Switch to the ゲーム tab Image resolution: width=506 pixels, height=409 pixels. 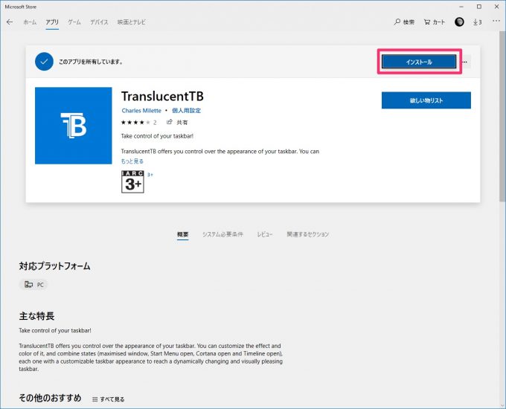point(74,22)
